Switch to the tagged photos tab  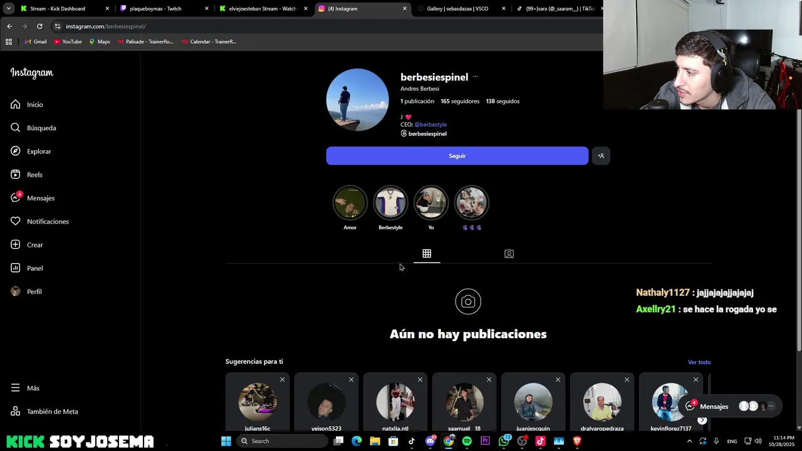509,254
